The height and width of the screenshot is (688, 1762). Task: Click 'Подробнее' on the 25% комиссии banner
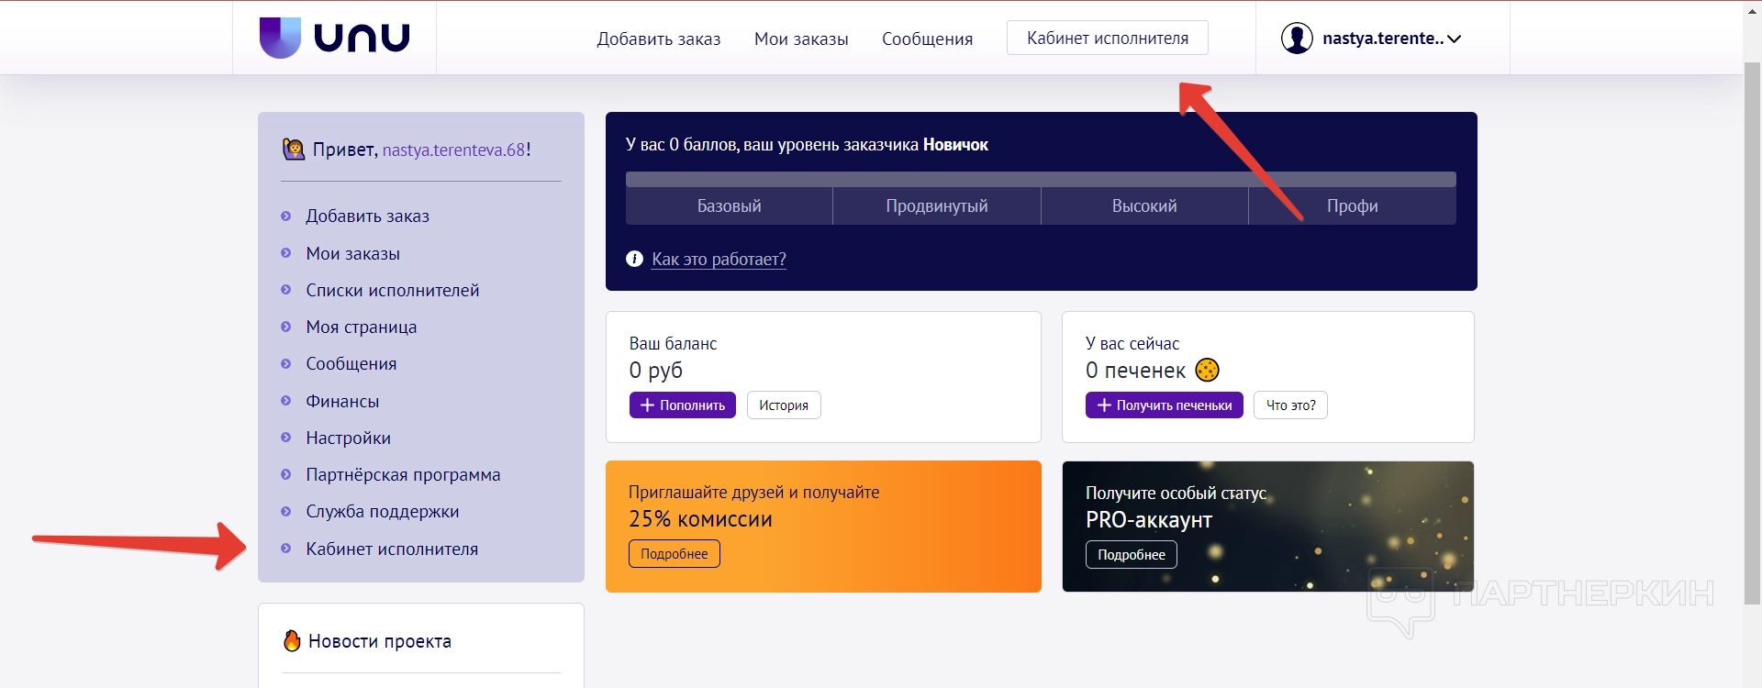point(674,553)
